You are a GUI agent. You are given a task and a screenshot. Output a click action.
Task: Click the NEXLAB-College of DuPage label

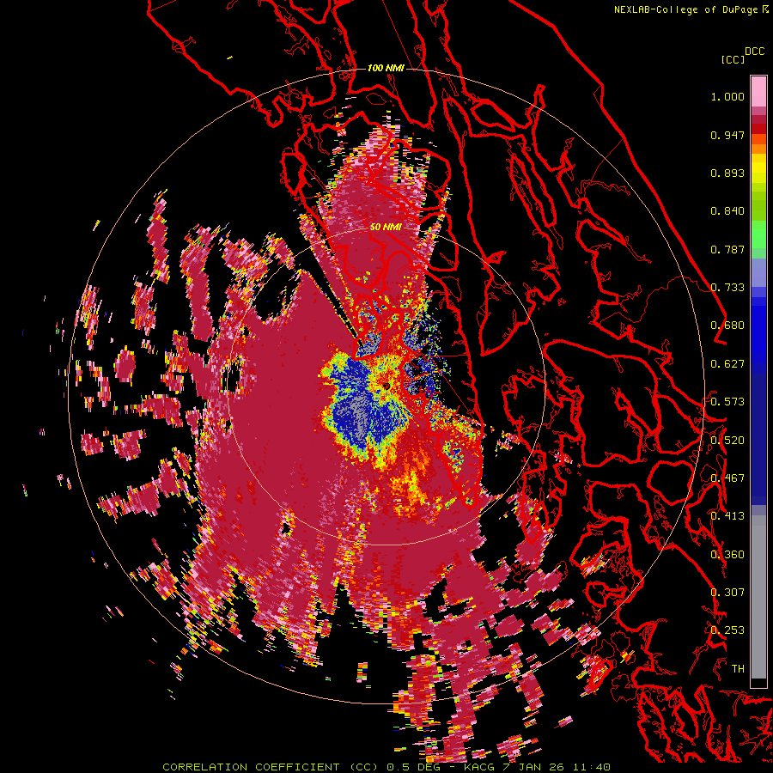coord(686,9)
